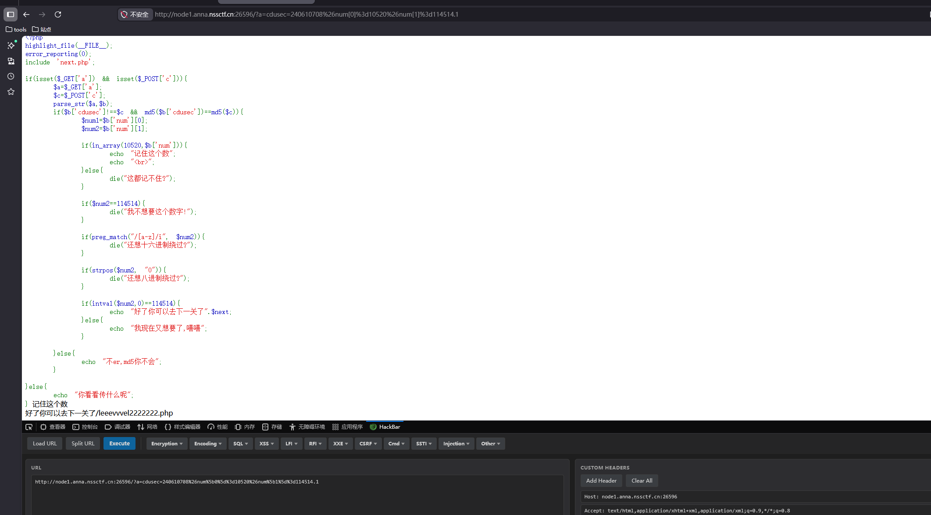The image size is (931, 515).
Task: Click the insecure connection shield icon
Action: point(125,14)
